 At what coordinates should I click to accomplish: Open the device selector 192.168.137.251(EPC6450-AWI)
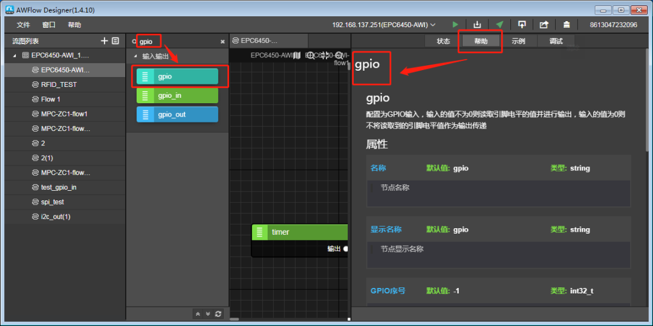[383, 25]
